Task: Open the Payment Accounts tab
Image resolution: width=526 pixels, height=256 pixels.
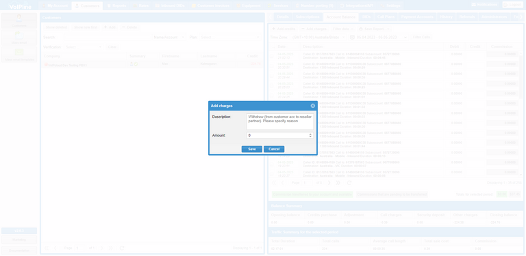Action: click(x=417, y=16)
